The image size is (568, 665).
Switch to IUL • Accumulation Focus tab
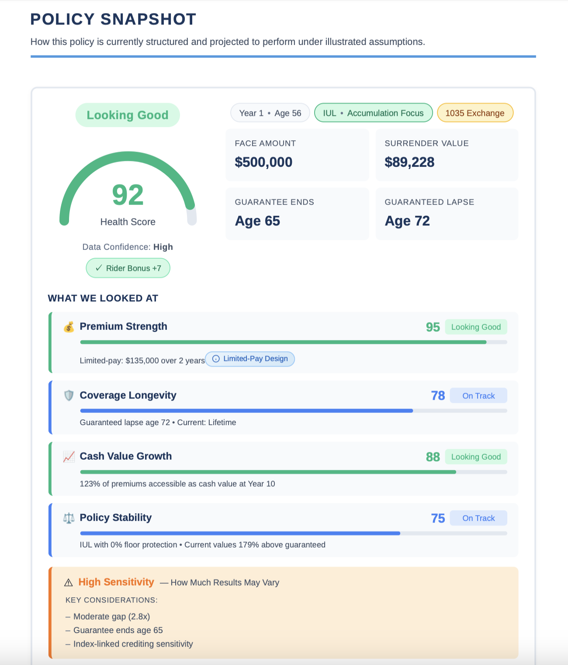373,112
